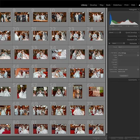Image resolution: width=140 pixels, height=140 pixels.
Task: Open the Map module
Action: (x=101, y=5)
